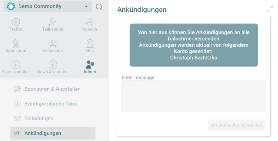Click the search magnifier icon
The height and width of the screenshot is (141, 278).
pos(99,7)
